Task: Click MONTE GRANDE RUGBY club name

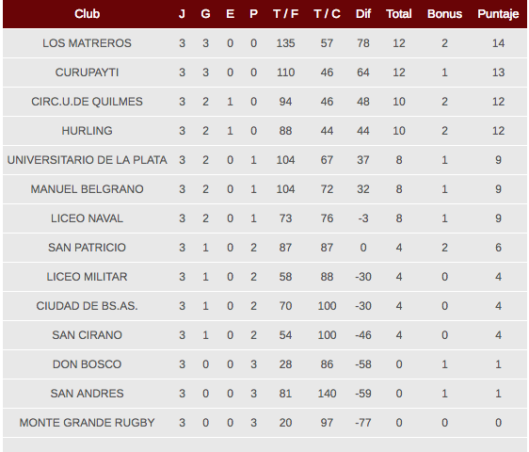Action: pyautogui.click(x=87, y=423)
